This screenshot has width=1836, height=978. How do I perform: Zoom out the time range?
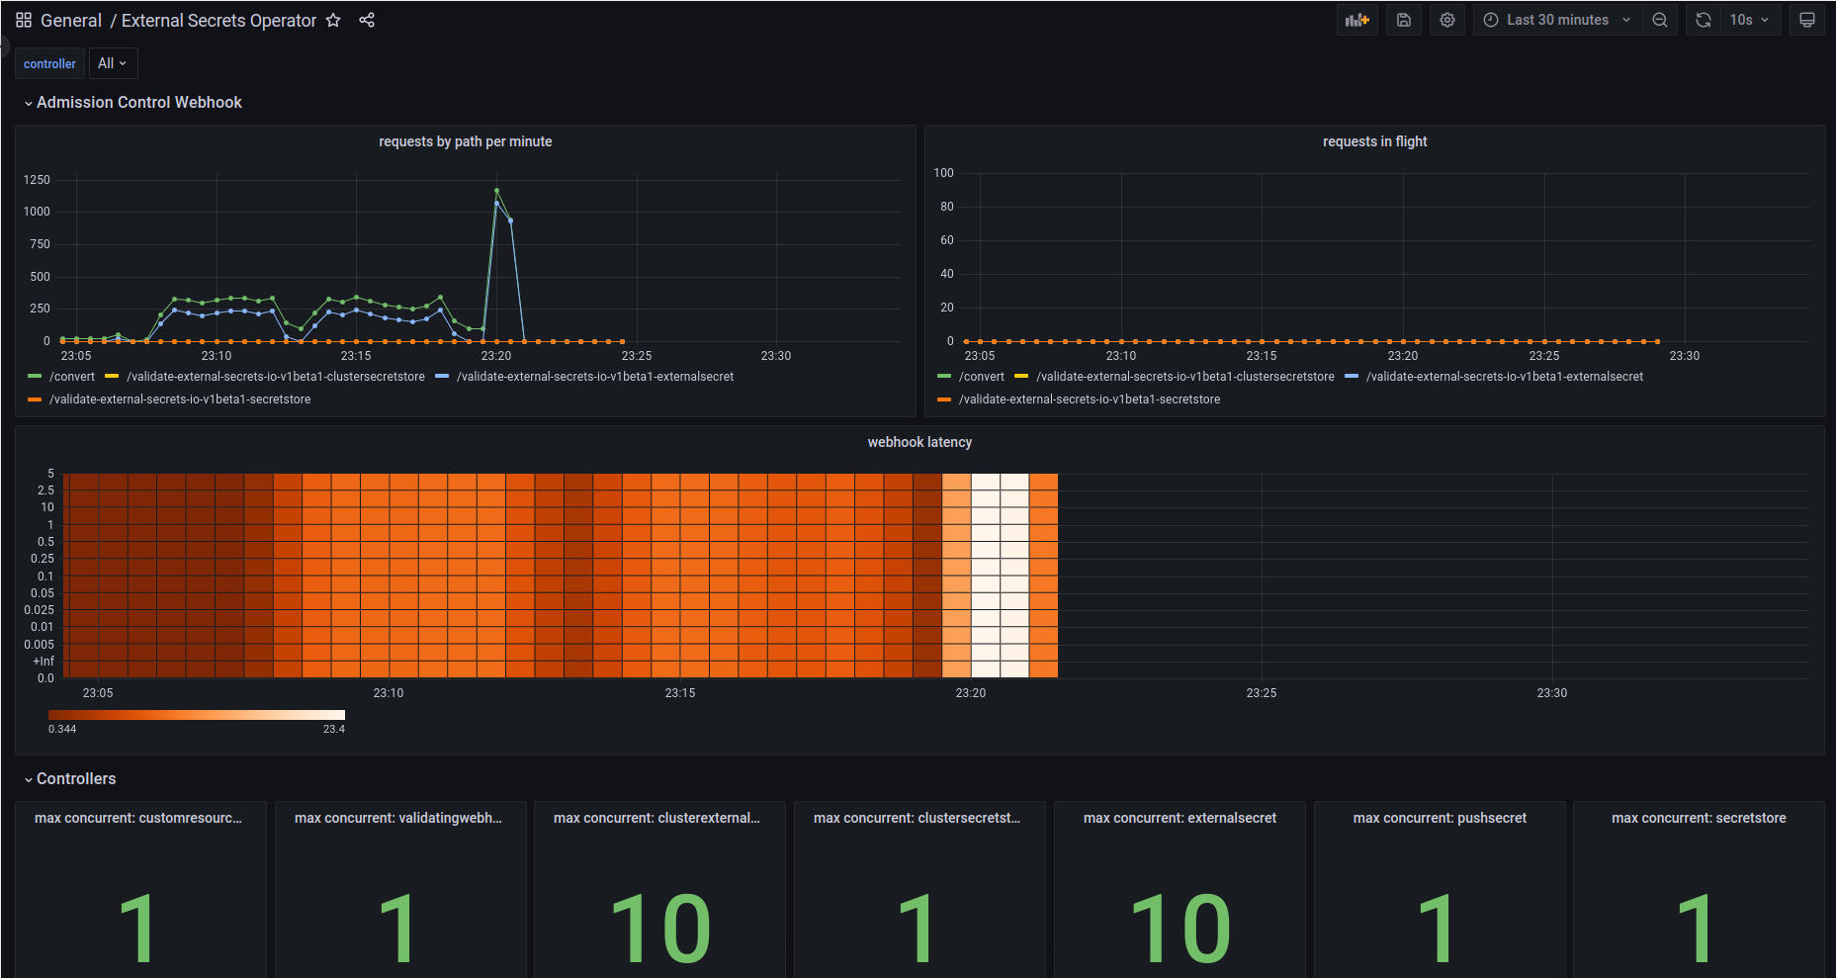[1659, 19]
